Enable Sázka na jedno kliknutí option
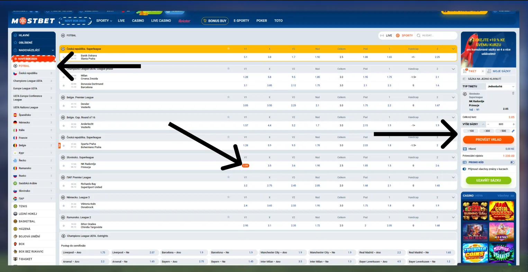This screenshot has height=272, width=528. click(x=464, y=79)
